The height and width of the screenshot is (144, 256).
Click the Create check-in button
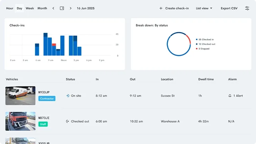(174, 8)
